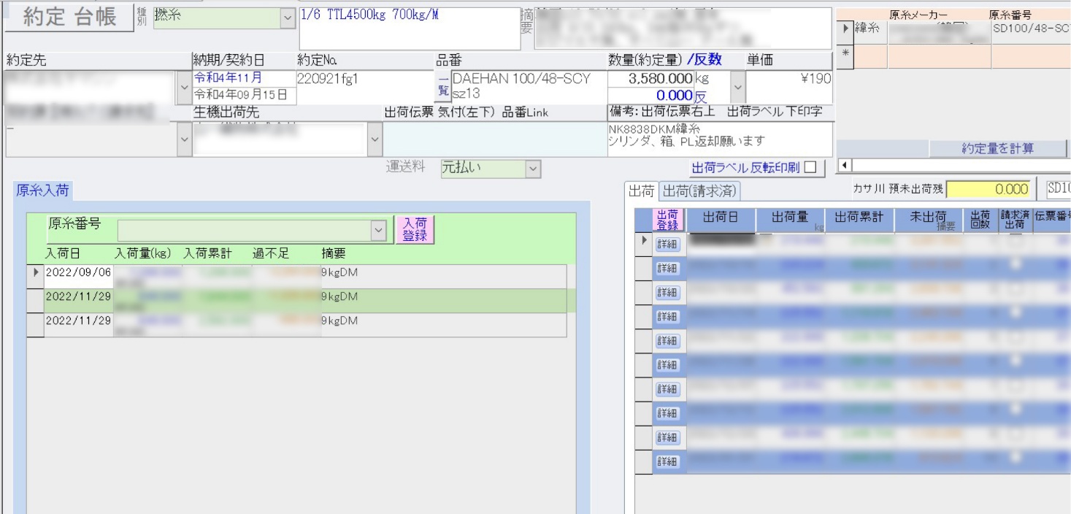Click the 約定量を計算 button
Screen dimensions: 1071x514
point(997,148)
